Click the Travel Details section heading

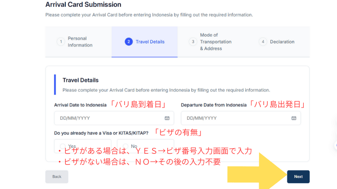point(80,80)
